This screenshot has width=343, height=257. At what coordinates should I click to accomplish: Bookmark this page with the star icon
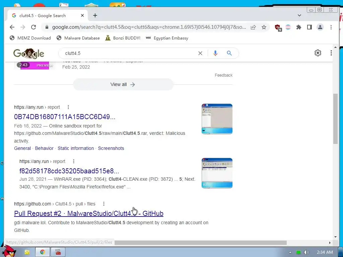pos(264,27)
